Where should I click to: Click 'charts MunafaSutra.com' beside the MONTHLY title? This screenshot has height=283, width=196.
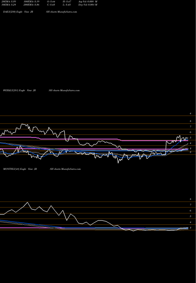(68, 169)
